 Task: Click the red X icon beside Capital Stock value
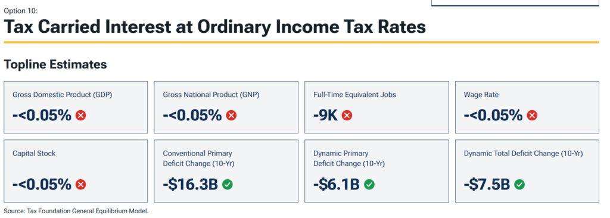[x=80, y=185]
